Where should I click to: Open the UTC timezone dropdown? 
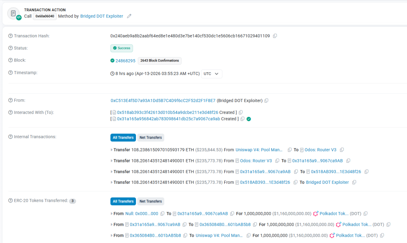pos(212,74)
